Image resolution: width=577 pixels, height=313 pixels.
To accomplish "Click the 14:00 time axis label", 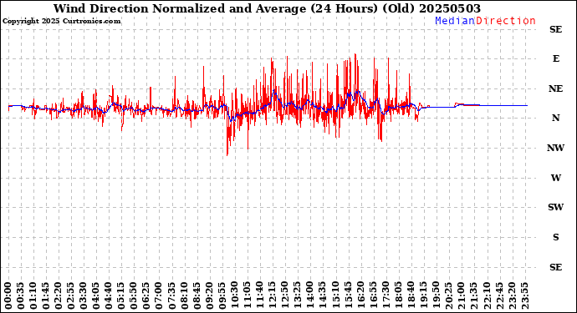I will 310,295.
